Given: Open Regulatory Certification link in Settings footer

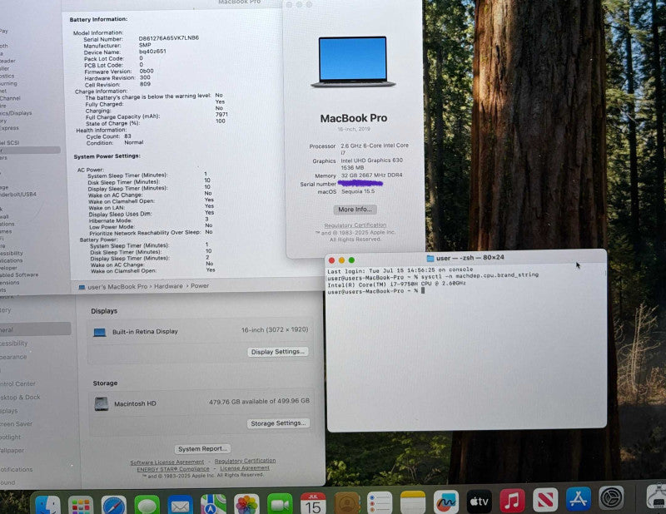Looking at the screenshot, I should (245, 461).
